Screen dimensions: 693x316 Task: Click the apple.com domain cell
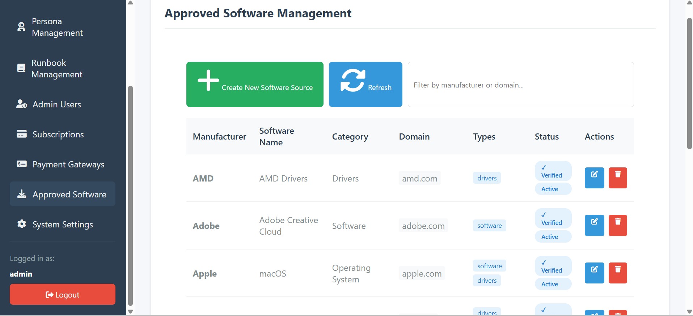pyautogui.click(x=422, y=273)
